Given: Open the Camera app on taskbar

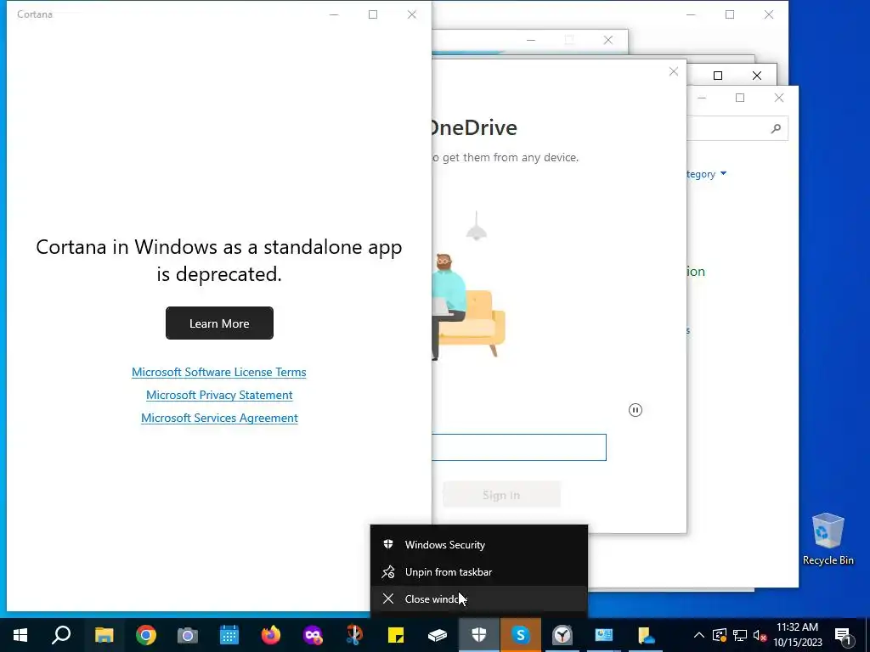Looking at the screenshot, I should tap(188, 635).
